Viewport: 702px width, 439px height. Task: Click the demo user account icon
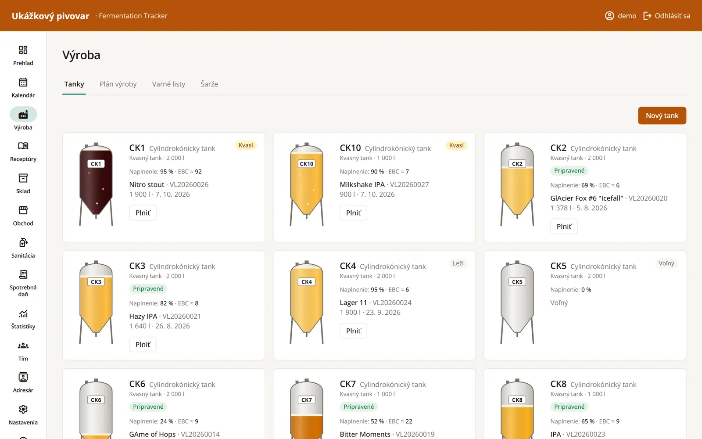[609, 16]
